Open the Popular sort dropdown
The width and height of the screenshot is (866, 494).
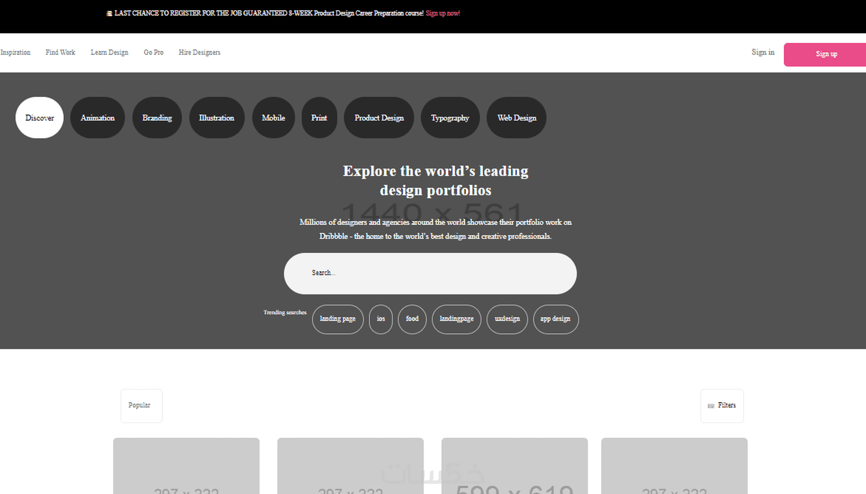tap(142, 406)
